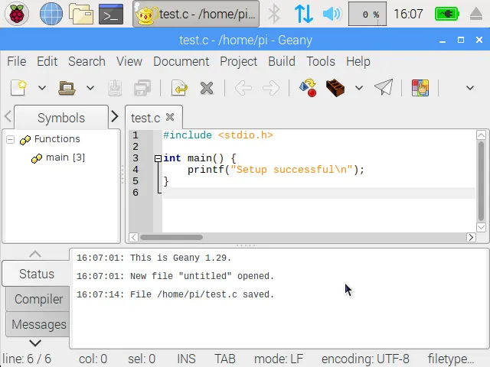Open the Tools menu
Screen dimensions: 490x367
[321, 61]
